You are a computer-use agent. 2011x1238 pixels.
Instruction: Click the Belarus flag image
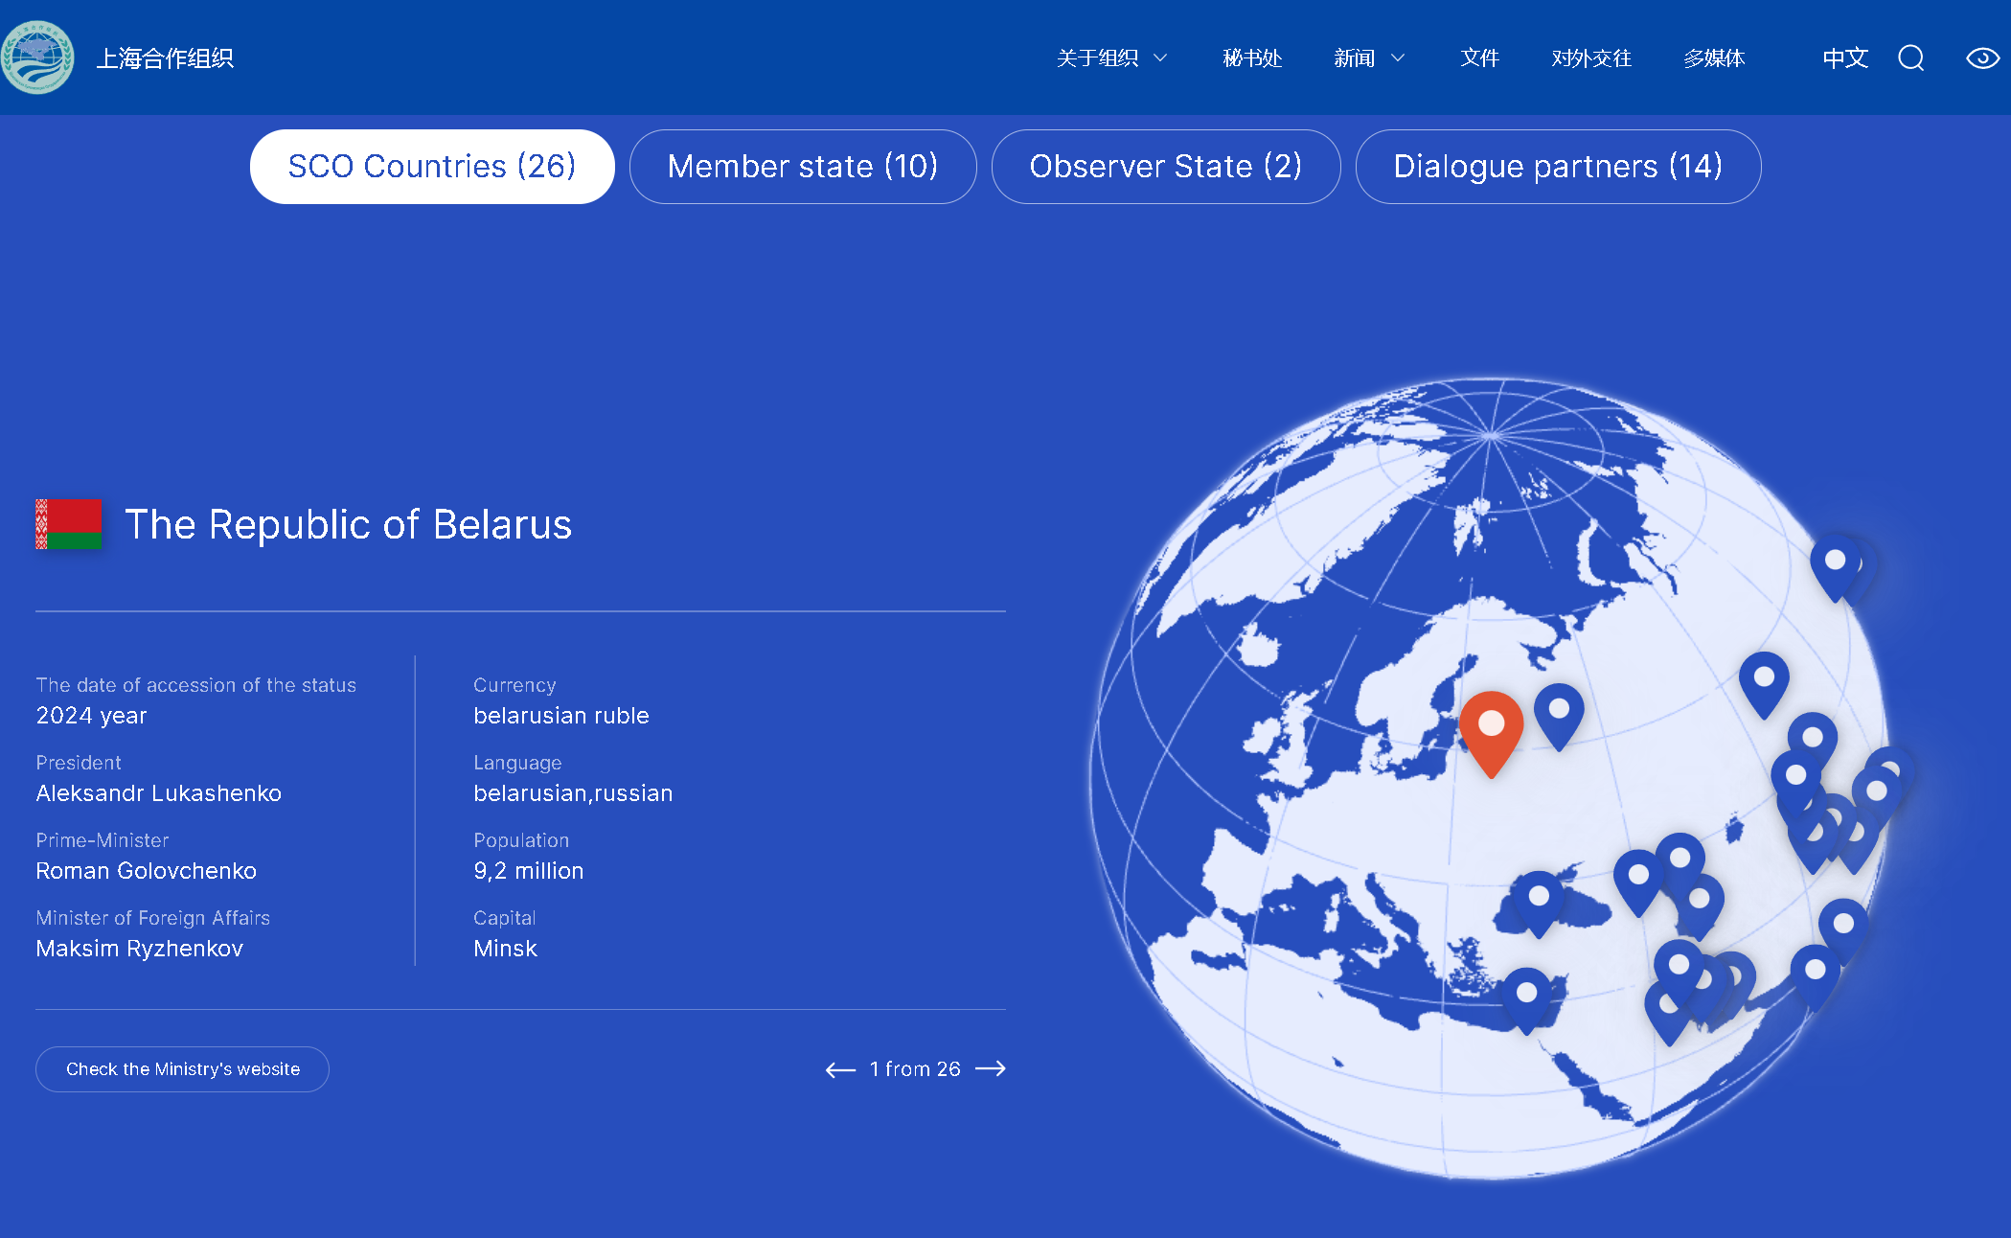tap(68, 524)
